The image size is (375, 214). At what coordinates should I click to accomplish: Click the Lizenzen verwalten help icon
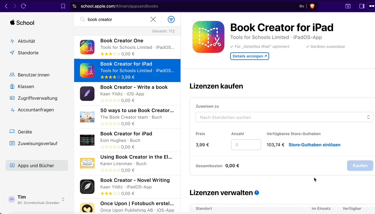pyautogui.click(x=257, y=193)
